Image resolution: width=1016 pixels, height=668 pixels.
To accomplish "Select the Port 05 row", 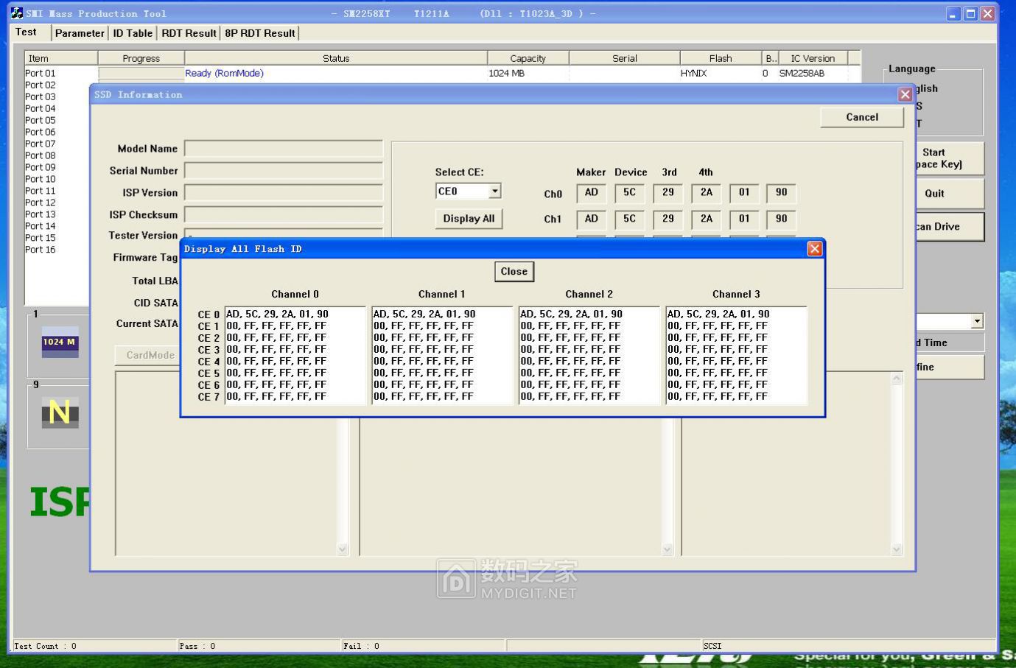I will [41, 120].
